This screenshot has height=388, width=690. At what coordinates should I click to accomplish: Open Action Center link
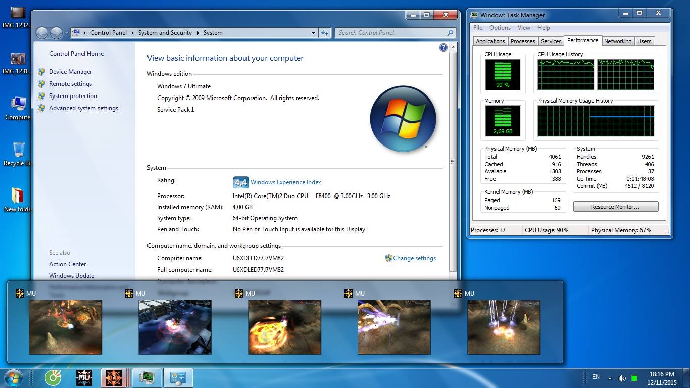tap(67, 264)
